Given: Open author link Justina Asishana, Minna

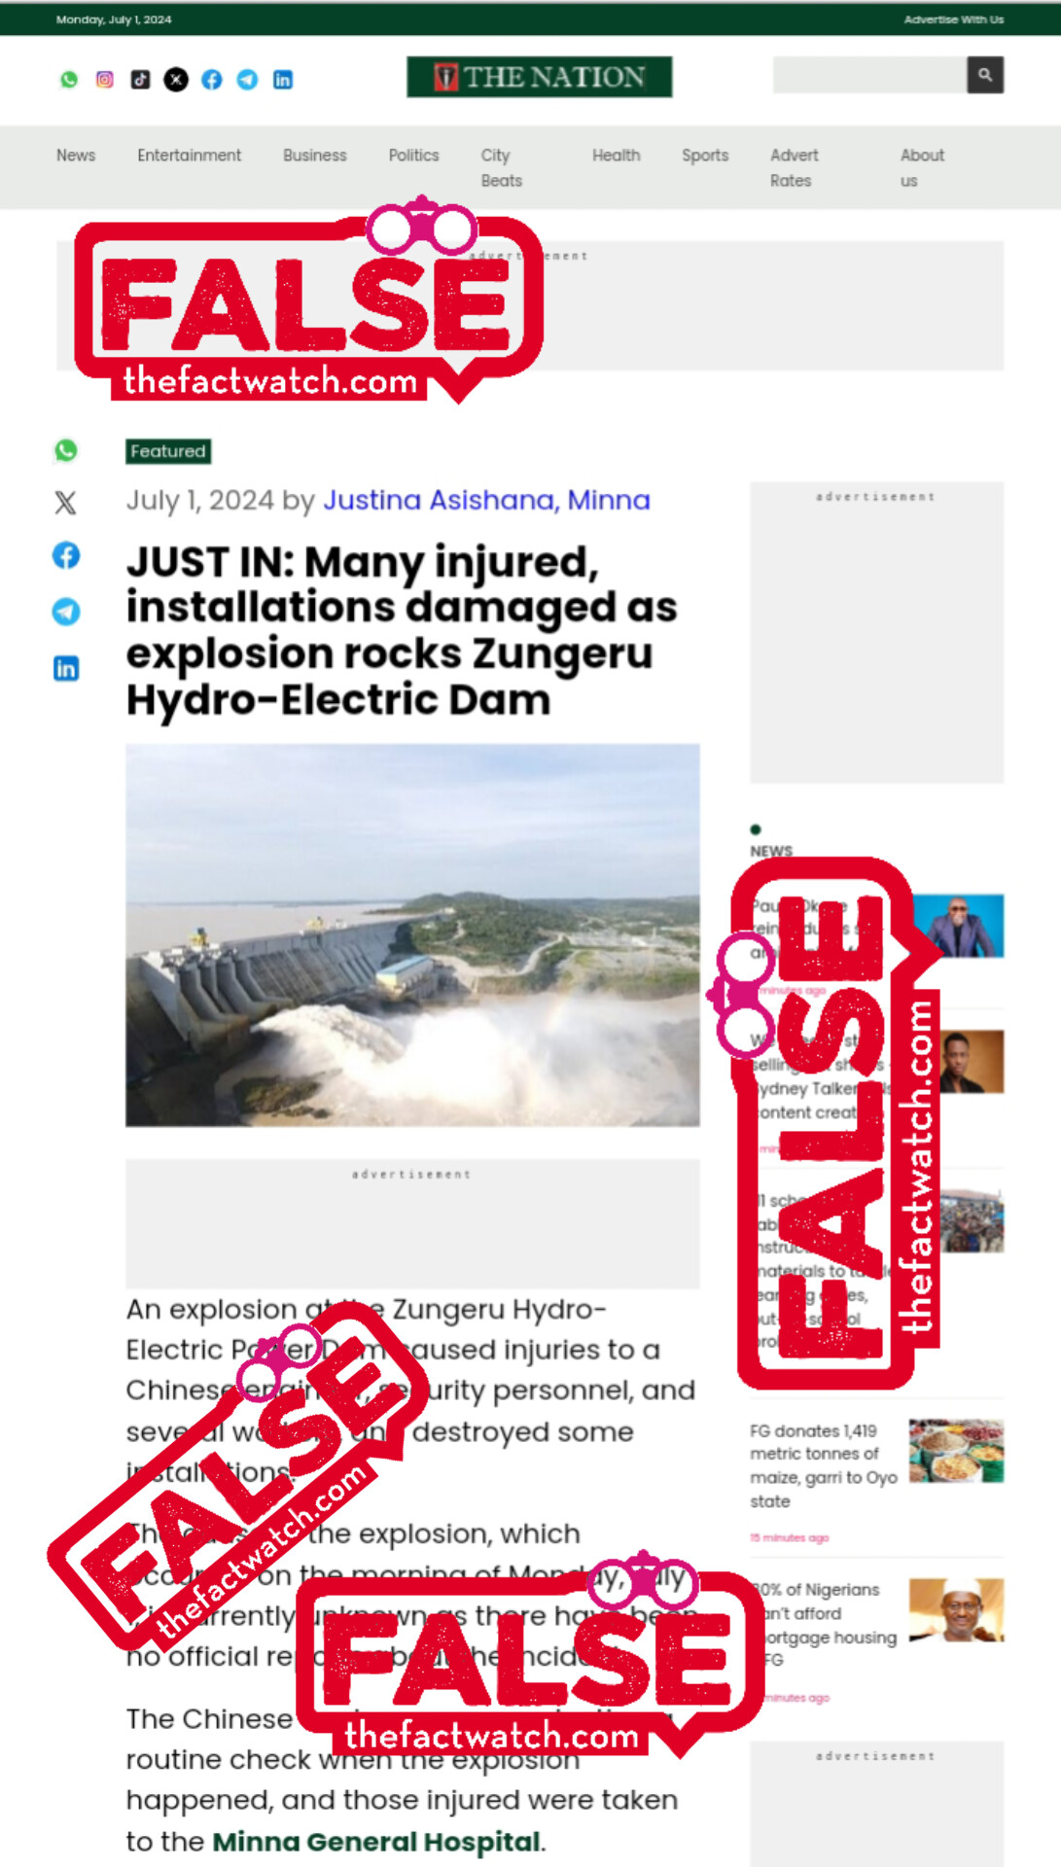Looking at the screenshot, I should coord(486,500).
